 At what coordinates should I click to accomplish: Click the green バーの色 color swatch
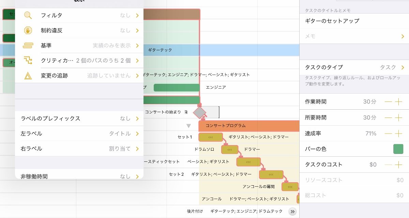pos(398,149)
